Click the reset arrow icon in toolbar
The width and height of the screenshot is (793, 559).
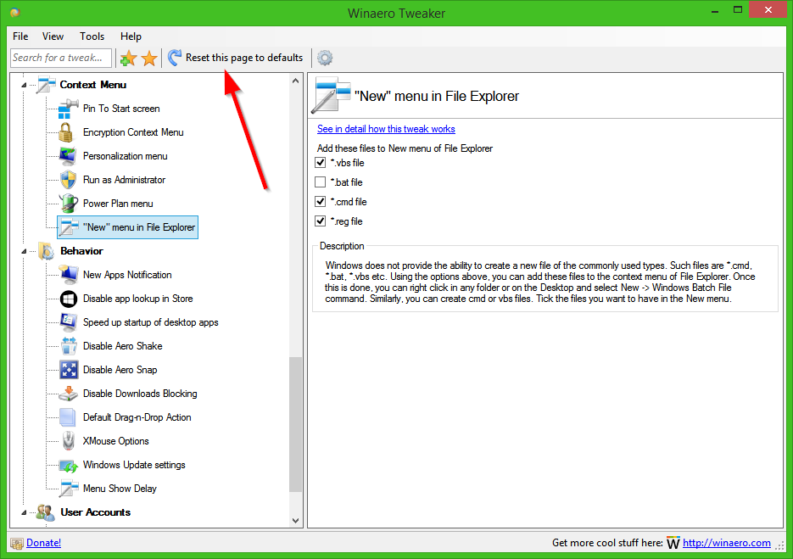[175, 58]
